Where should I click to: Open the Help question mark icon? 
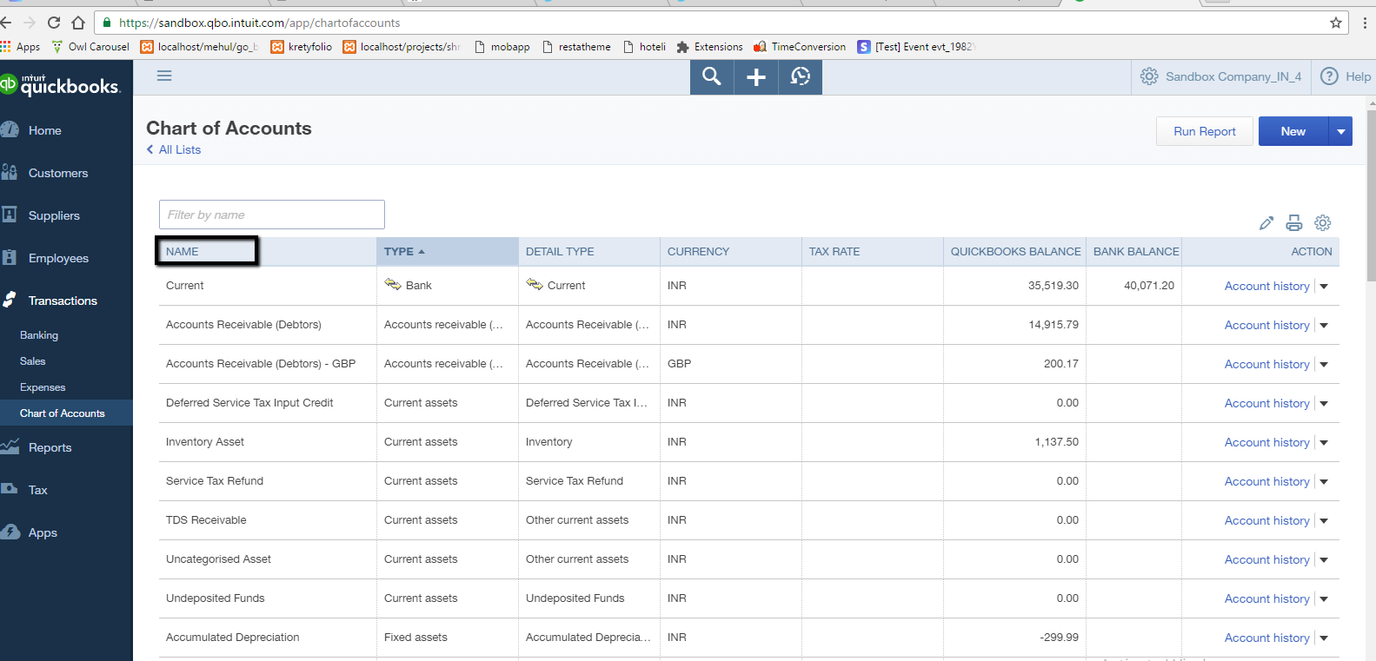[1329, 76]
